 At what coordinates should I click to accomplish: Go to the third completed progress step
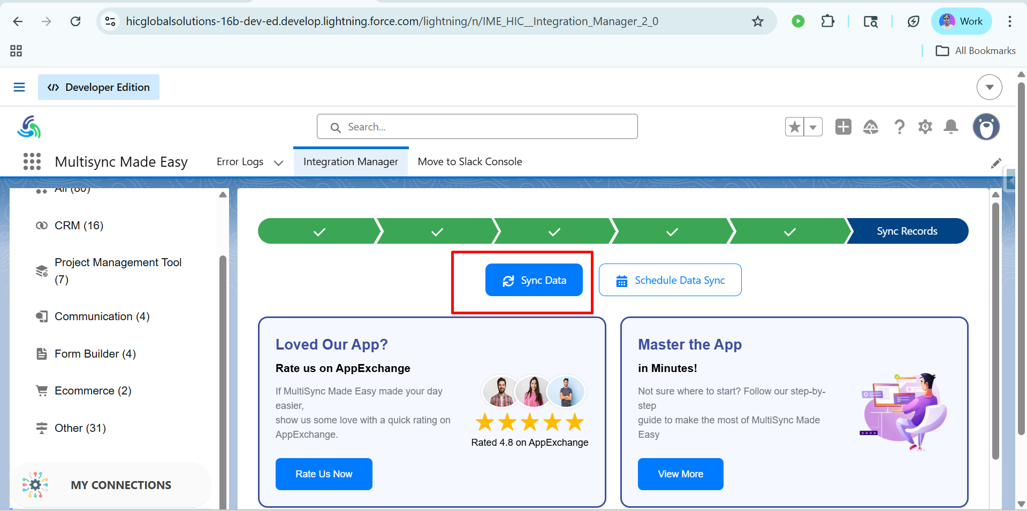[554, 231]
